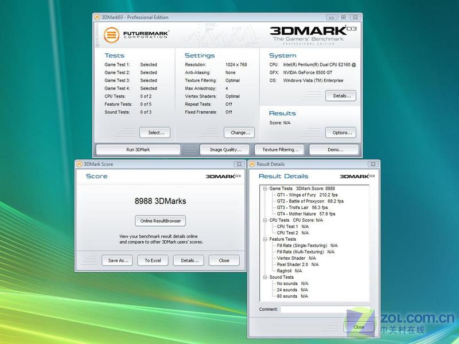The height and width of the screenshot is (344, 459).
Task: Select 60 sounds row
Action: pos(293,296)
